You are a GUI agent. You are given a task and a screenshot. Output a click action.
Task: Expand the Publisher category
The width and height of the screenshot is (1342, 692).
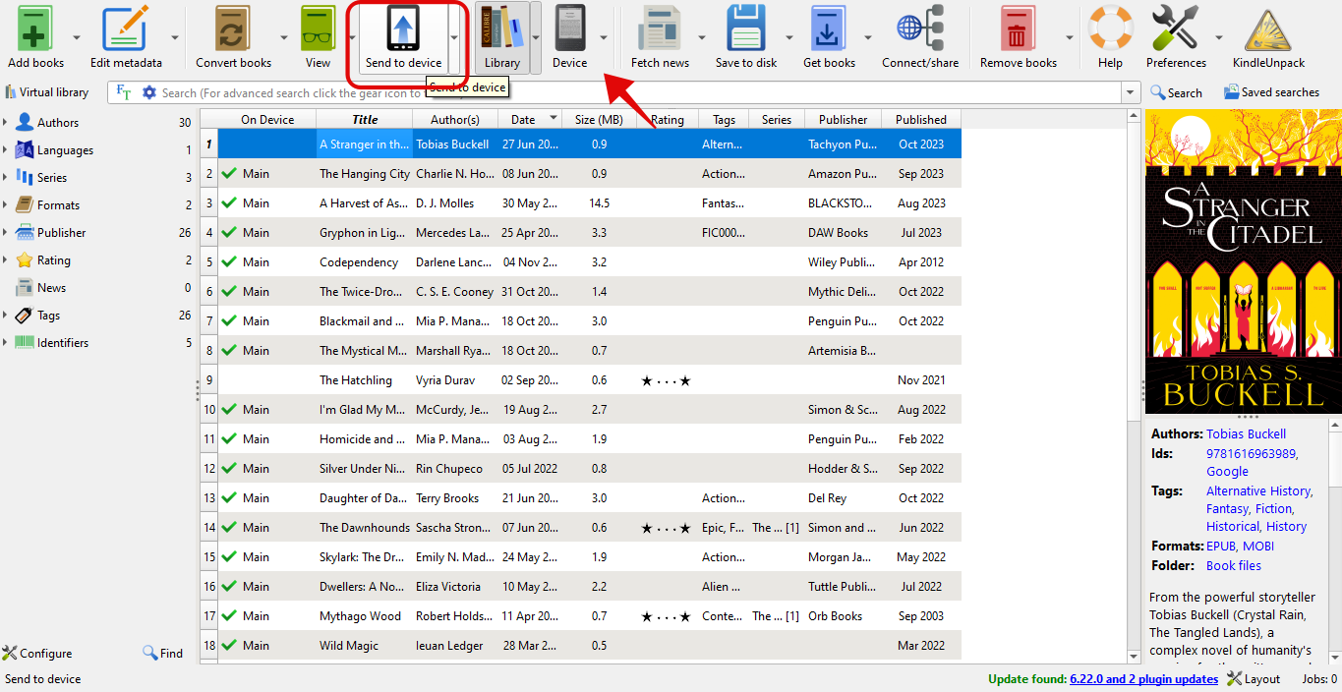pos(5,233)
